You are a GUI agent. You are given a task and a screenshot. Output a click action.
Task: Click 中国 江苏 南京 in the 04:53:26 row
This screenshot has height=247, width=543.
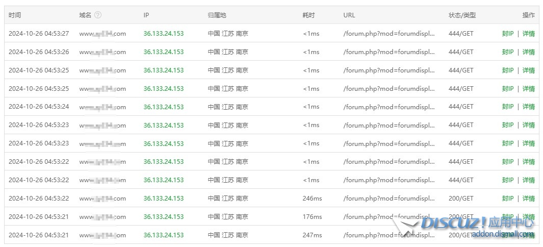coord(228,52)
